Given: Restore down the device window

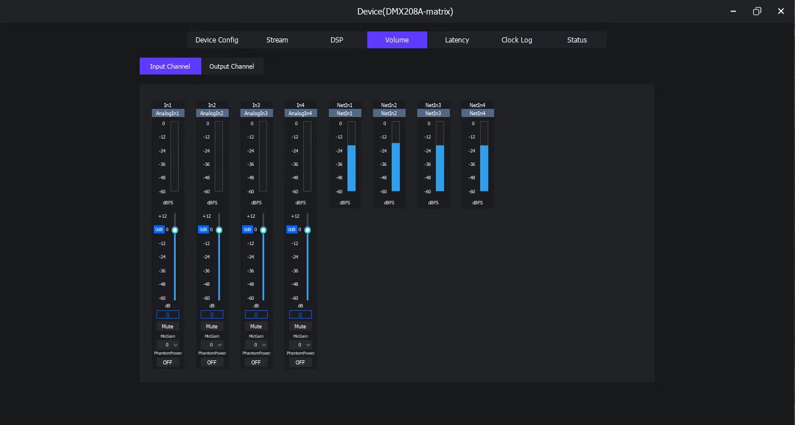Looking at the screenshot, I should [757, 11].
